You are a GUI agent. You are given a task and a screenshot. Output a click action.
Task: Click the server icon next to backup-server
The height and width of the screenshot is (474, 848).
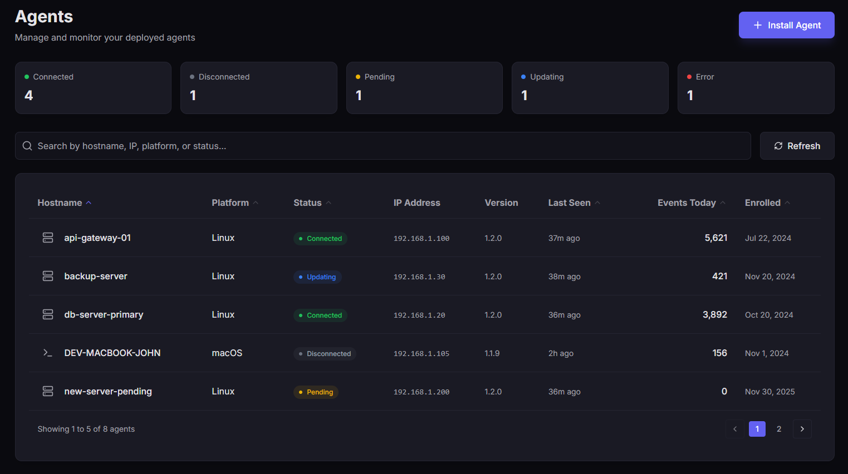(48, 276)
